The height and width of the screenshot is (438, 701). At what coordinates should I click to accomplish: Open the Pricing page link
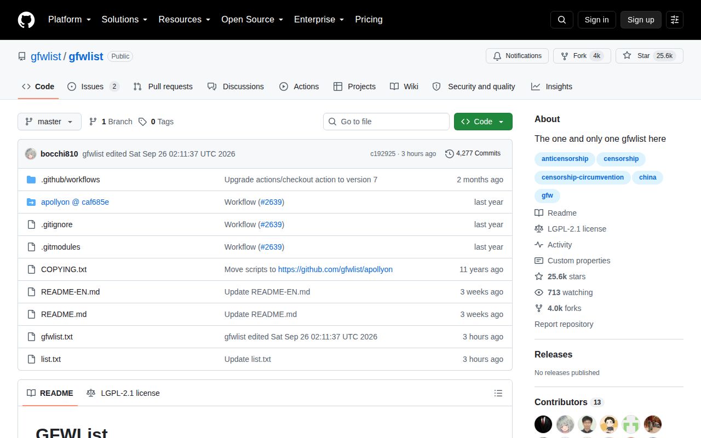coord(369,20)
